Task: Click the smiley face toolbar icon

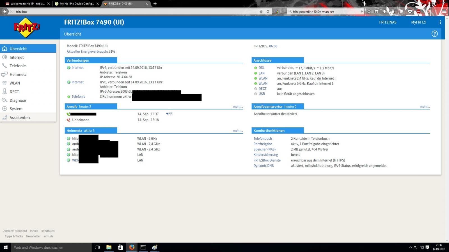Action: click(401, 11)
